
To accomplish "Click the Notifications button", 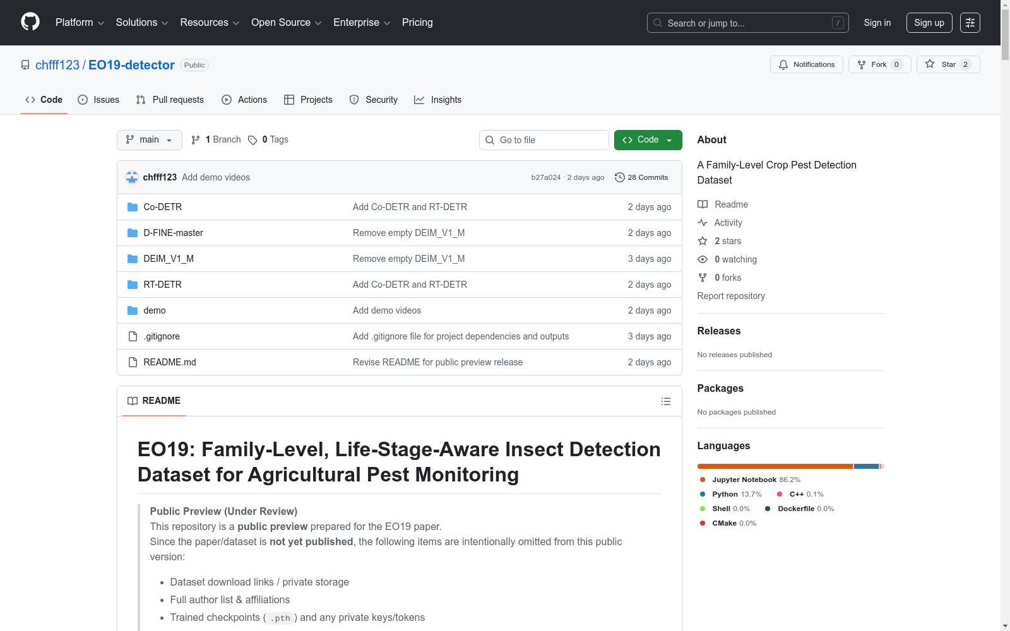I will 807,64.
